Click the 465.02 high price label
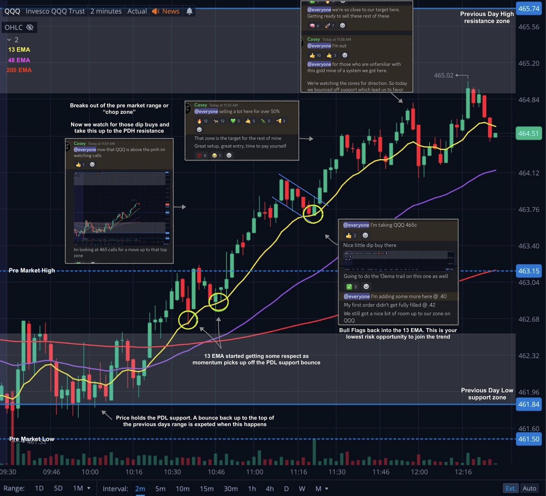The height and width of the screenshot is (496, 546). 444,75
